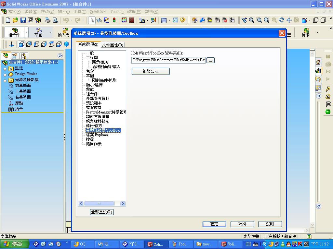333x249 pixels.
Task: Select 一般 in options list
Action: [x=90, y=53]
